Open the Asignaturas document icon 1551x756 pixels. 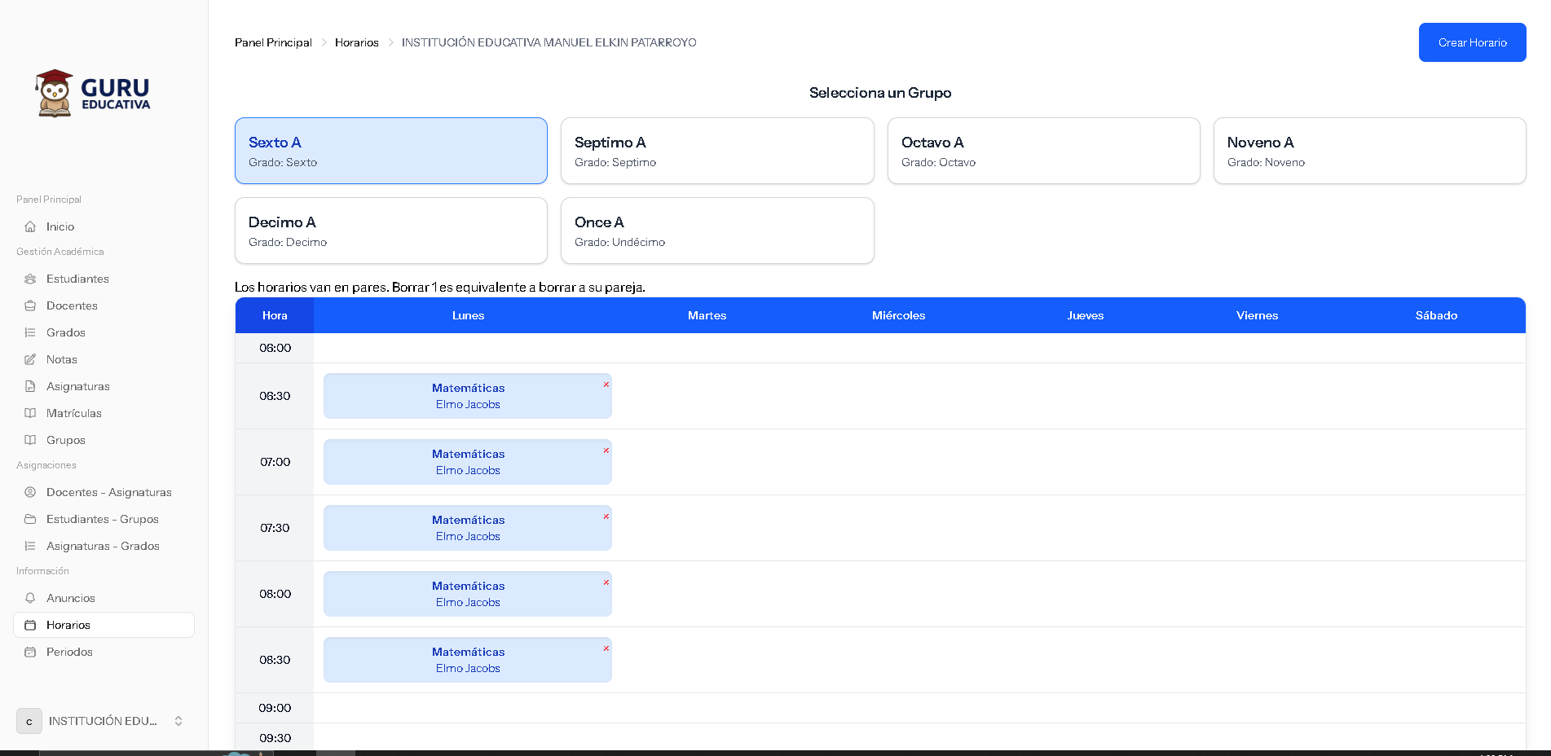pyautogui.click(x=30, y=386)
